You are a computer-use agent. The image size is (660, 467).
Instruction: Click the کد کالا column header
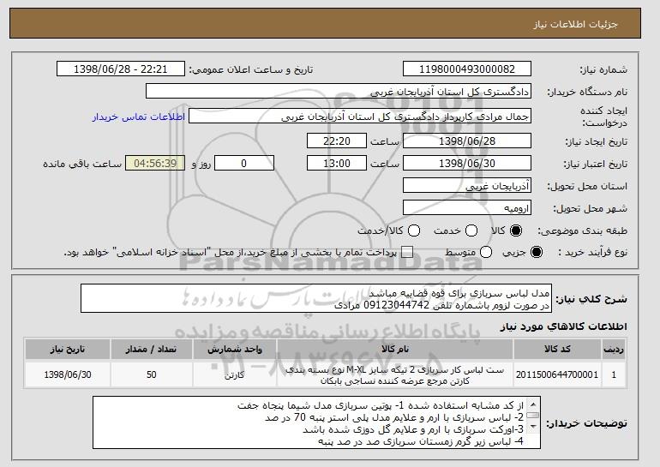pyautogui.click(x=557, y=350)
